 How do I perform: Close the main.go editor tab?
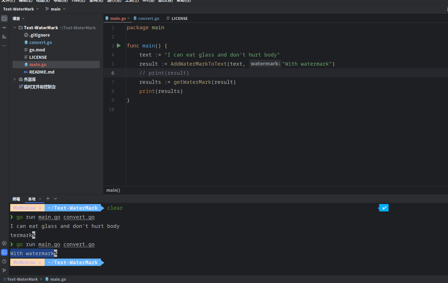click(128, 18)
